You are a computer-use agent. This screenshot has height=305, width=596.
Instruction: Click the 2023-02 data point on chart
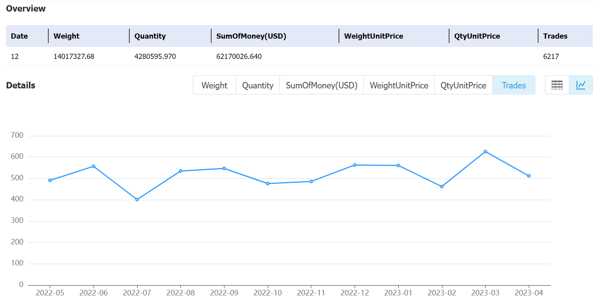[x=442, y=186]
